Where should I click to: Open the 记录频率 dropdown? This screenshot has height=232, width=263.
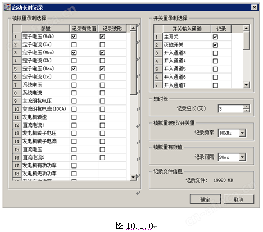pyautogui.click(x=242, y=133)
